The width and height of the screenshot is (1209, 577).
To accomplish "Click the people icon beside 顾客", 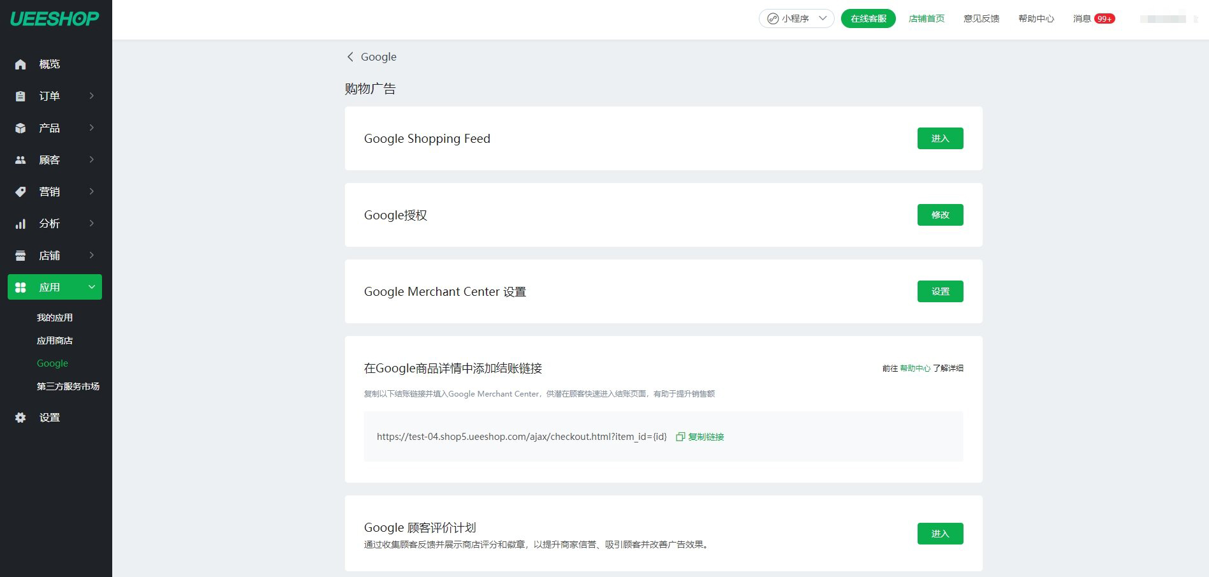I will (x=20, y=160).
